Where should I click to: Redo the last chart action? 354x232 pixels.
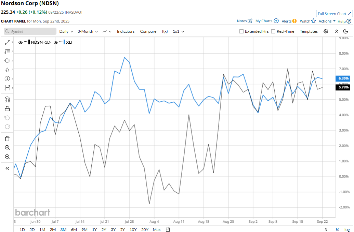pyautogui.click(x=7, y=127)
